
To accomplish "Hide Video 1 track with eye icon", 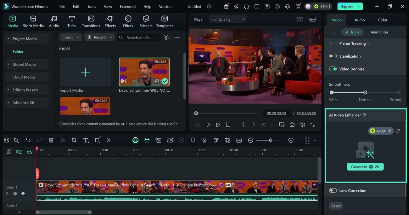I will [x=23, y=194].
